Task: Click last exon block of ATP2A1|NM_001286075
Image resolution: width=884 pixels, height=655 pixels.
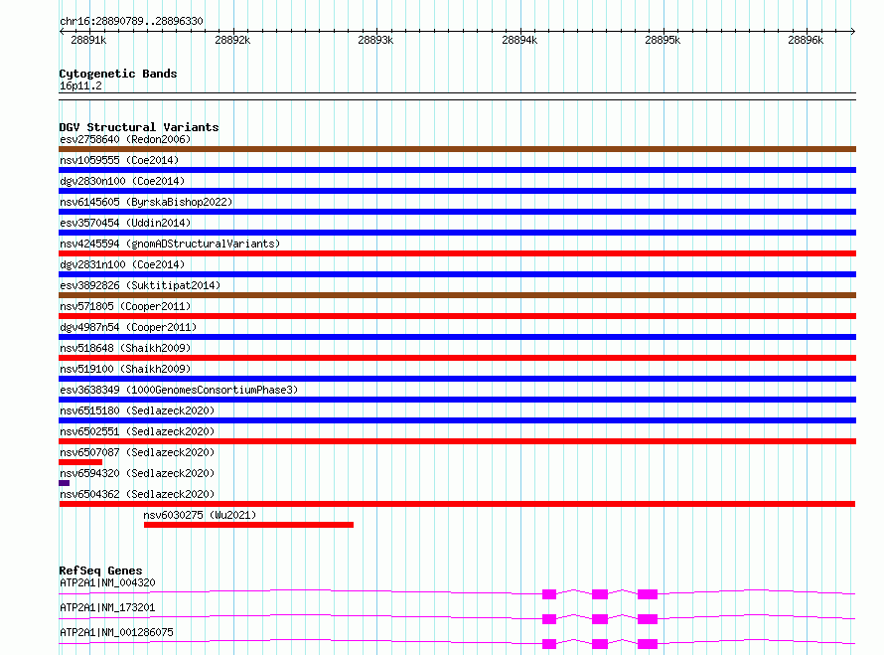Action: click(x=648, y=644)
